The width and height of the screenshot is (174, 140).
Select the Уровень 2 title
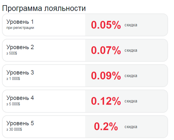[x=20, y=47]
